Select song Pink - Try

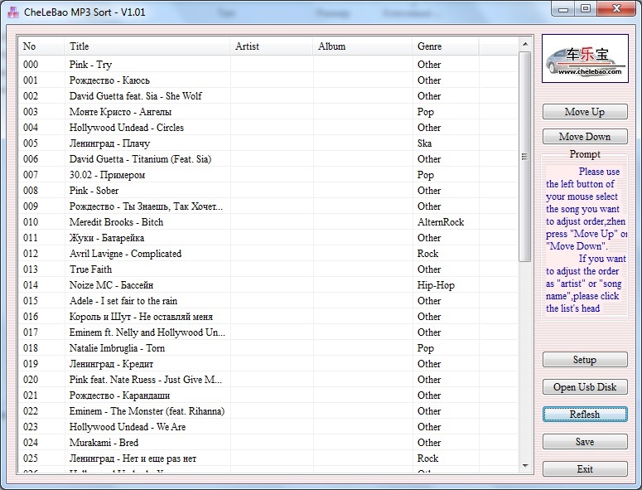click(x=91, y=65)
